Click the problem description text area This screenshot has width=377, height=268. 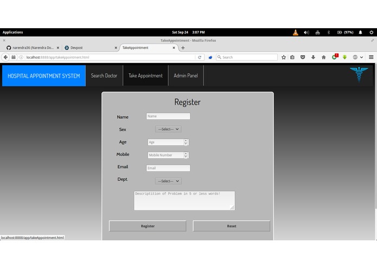coord(184,201)
